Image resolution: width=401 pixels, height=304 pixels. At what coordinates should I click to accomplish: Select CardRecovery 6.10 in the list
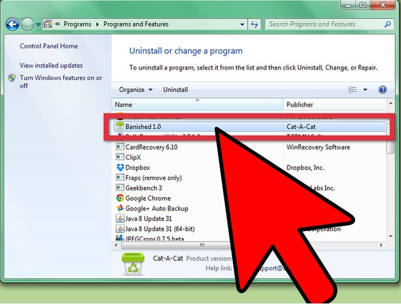coord(151,147)
